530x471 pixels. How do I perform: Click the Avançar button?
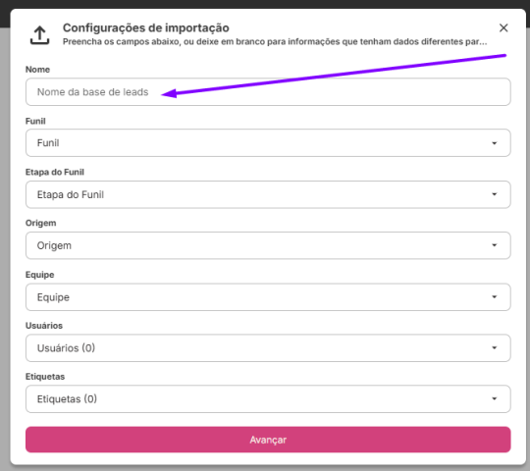[268, 440]
